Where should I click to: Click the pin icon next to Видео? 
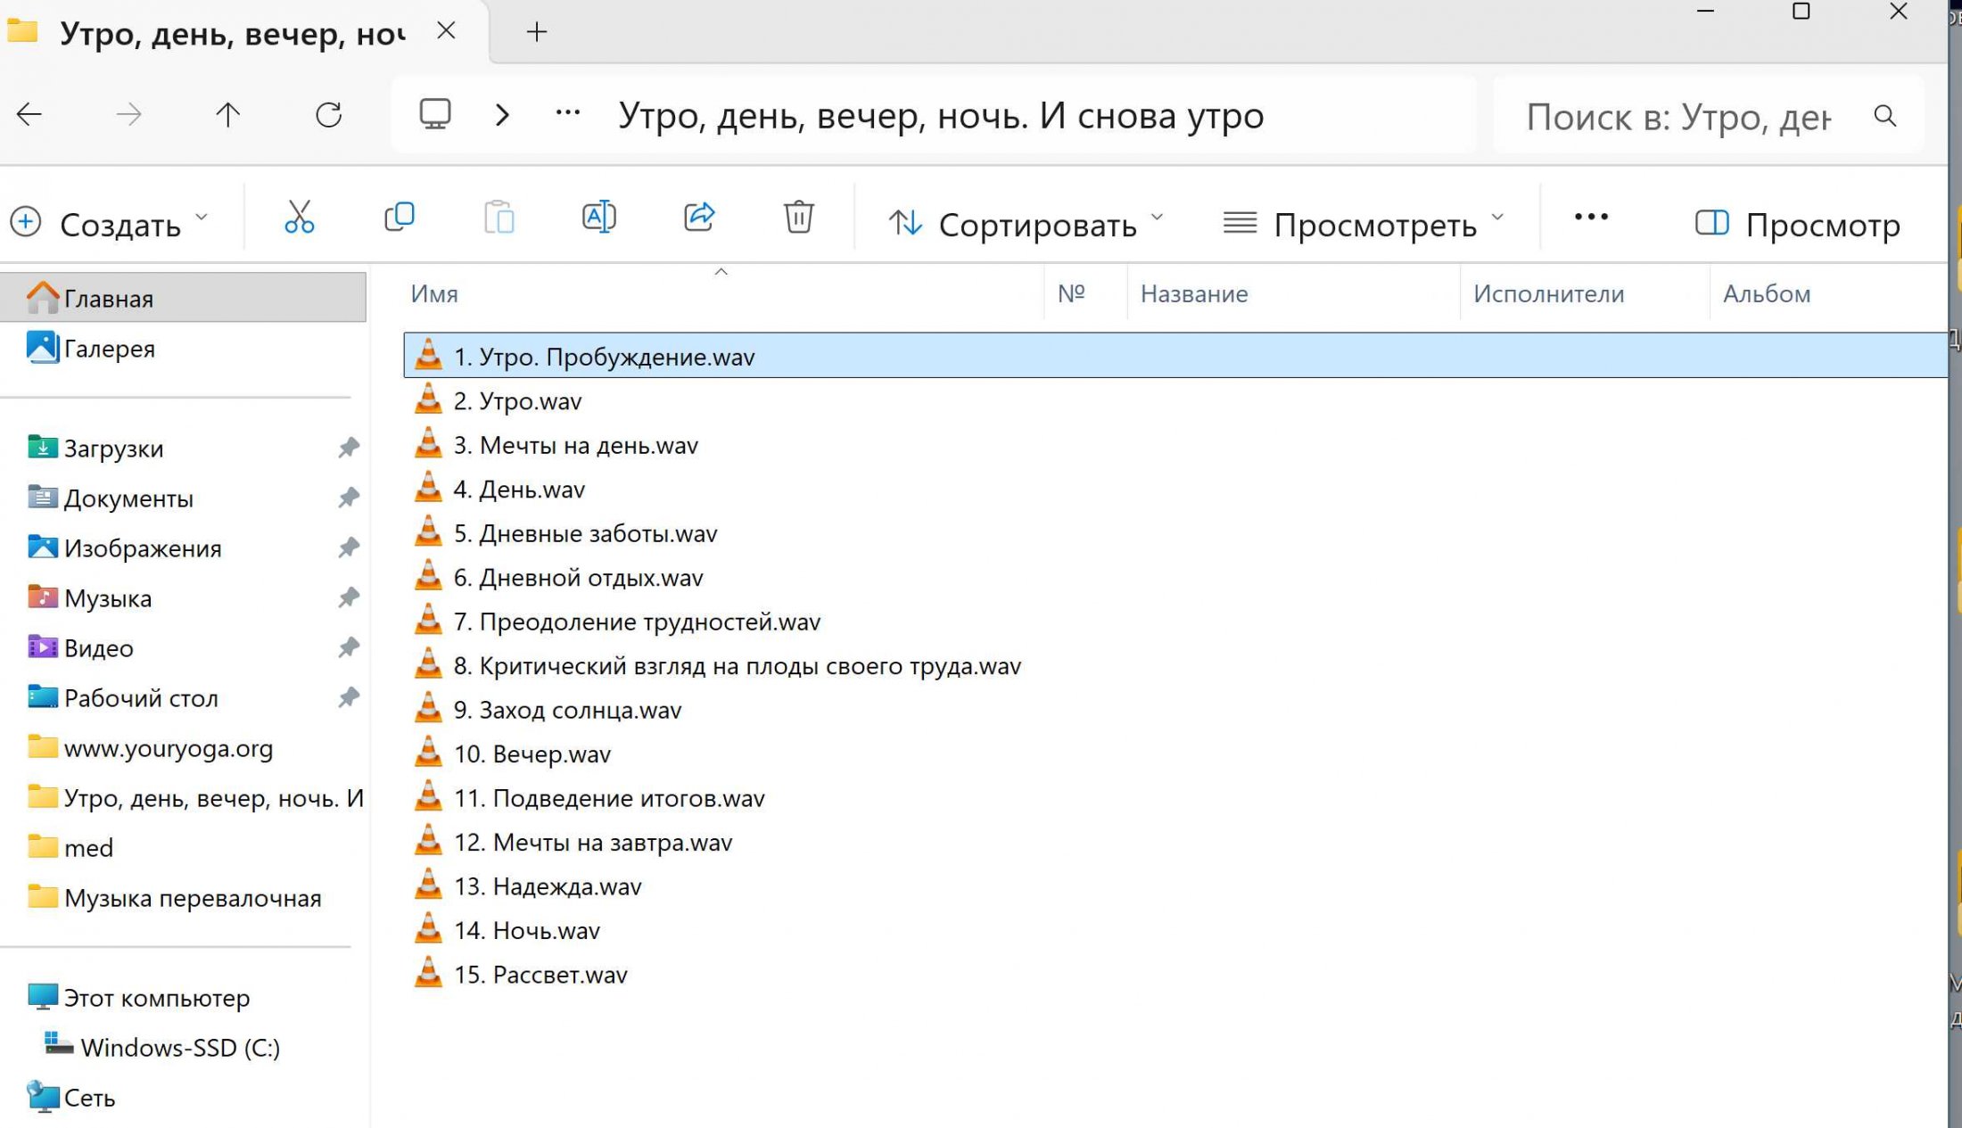[x=349, y=647]
